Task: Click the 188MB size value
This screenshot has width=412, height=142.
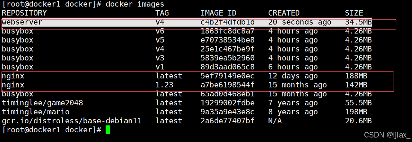Action: (356, 76)
